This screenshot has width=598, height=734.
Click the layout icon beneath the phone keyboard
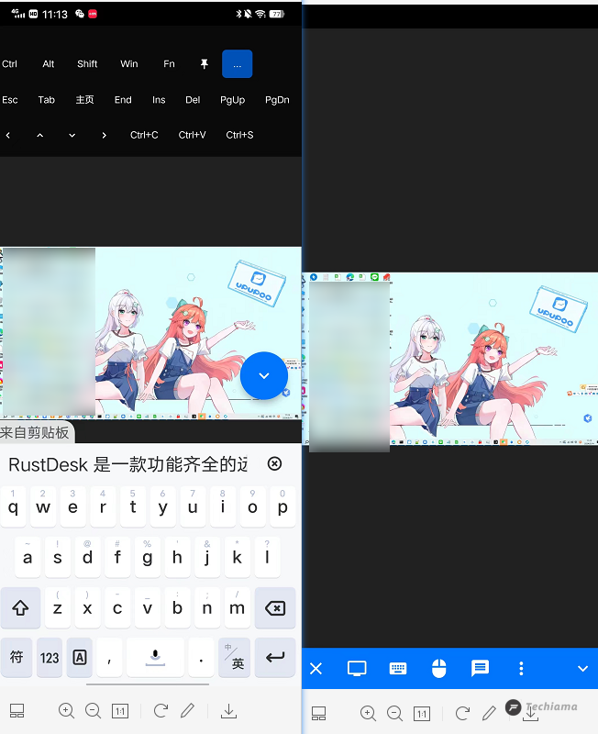coord(17,711)
